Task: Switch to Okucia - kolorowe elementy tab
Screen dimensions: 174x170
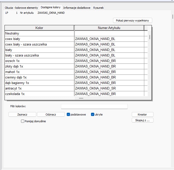Action: (21, 8)
